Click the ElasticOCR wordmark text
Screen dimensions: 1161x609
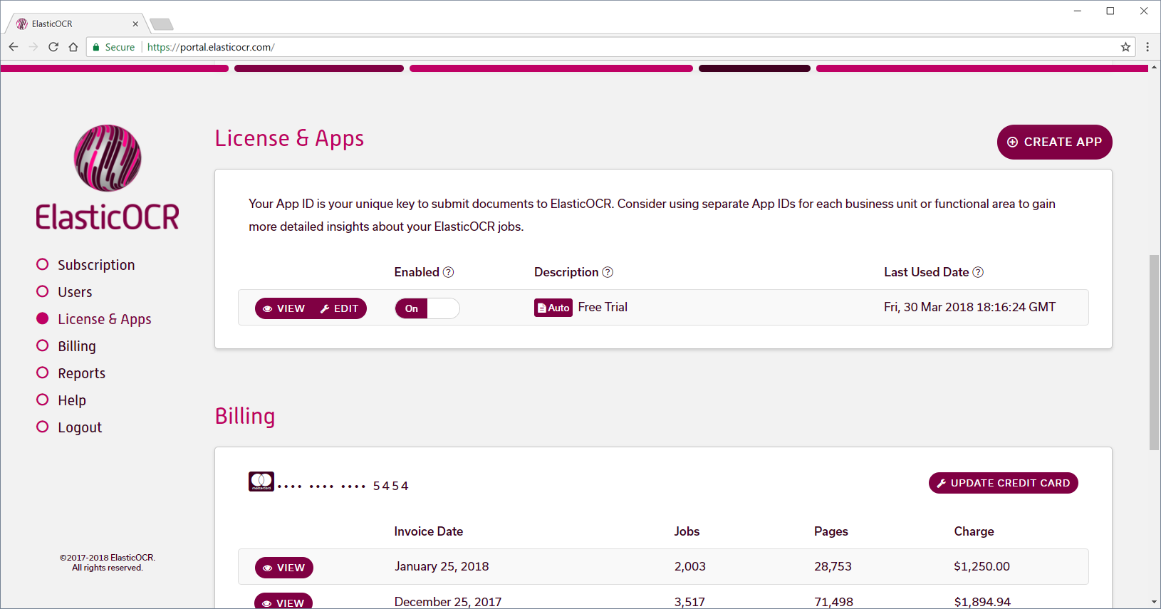(108, 217)
